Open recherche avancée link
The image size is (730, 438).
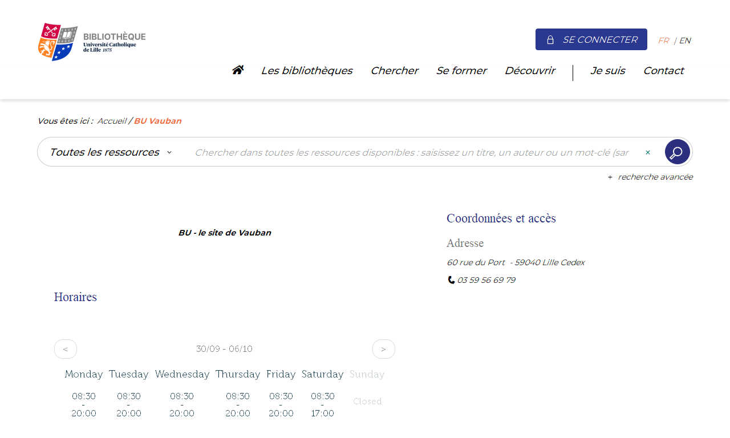pos(655,177)
